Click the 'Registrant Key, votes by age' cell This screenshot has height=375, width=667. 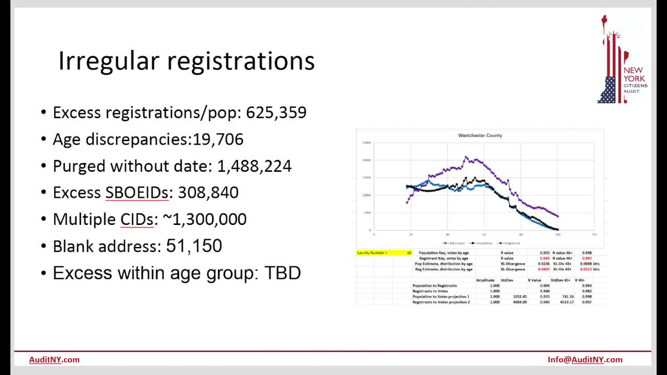pos(443,258)
